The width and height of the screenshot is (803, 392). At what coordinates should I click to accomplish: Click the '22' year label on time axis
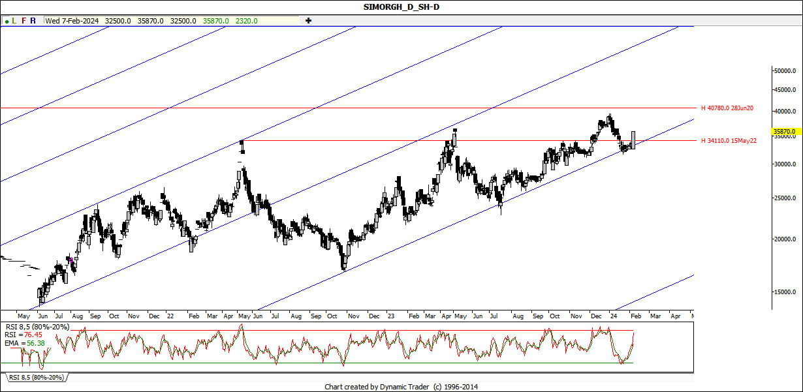pos(170,316)
